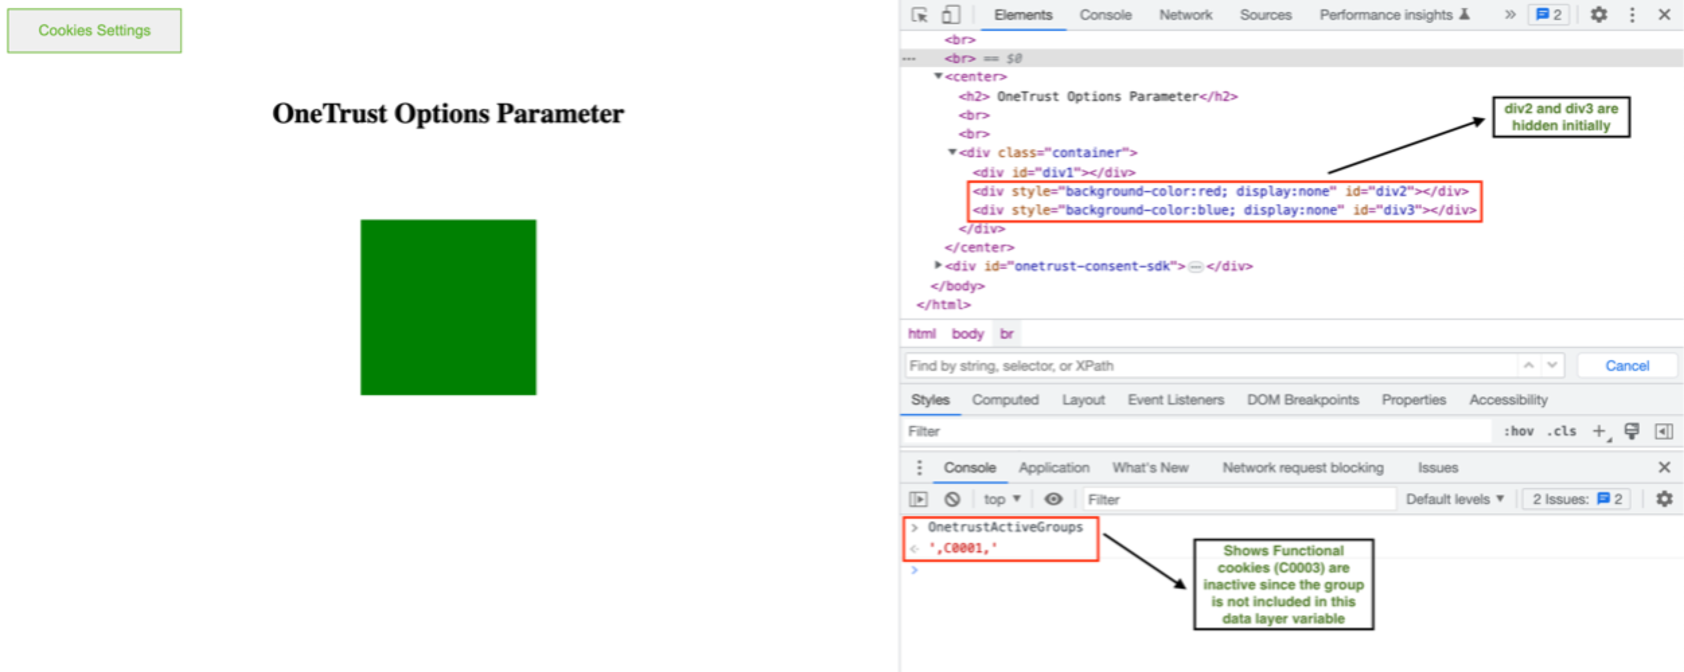Screen dimensions: 1684x672
Task: Toggle the computed styles sidebar icon
Action: click(x=1663, y=431)
